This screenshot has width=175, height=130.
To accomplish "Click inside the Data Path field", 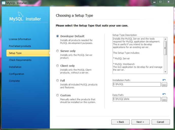I will point(137,99).
